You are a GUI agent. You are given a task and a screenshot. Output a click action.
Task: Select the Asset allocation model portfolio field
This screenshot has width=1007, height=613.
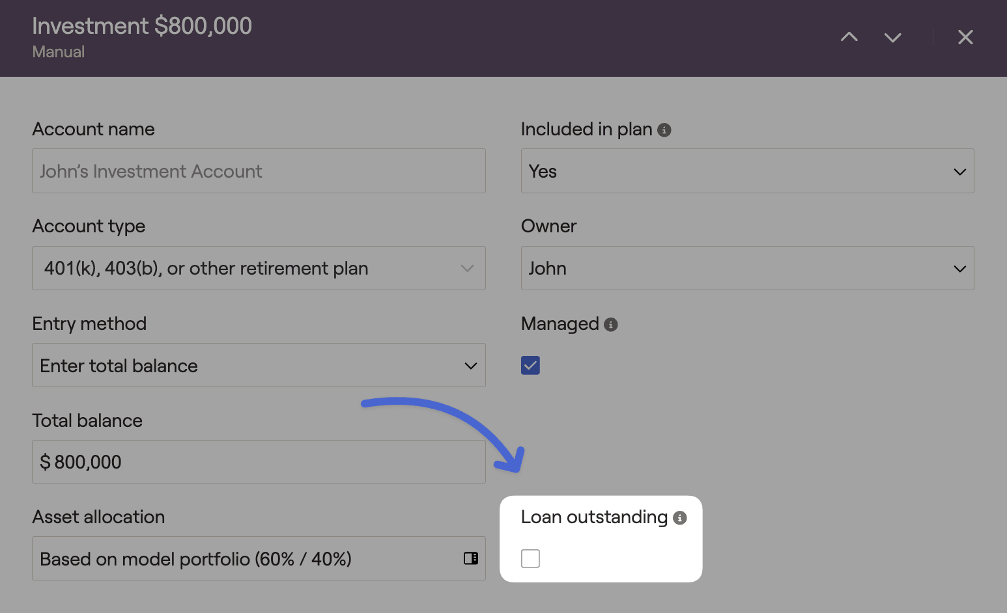248,559
